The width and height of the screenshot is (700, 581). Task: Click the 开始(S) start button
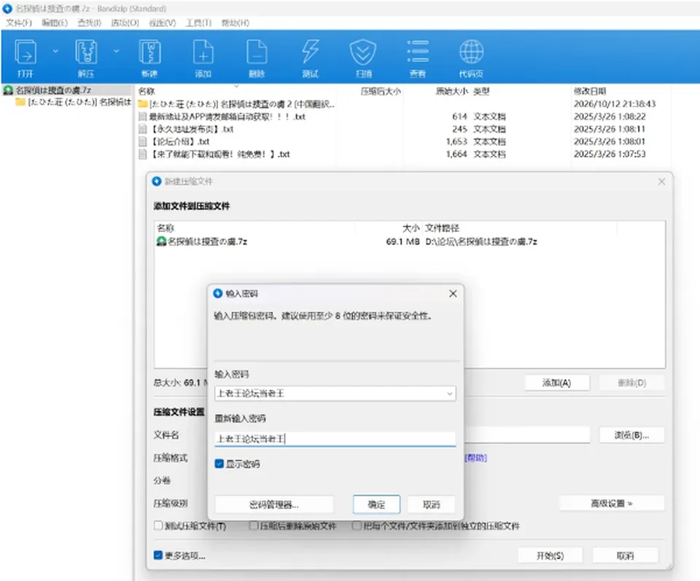pyautogui.click(x=550, y=555)
